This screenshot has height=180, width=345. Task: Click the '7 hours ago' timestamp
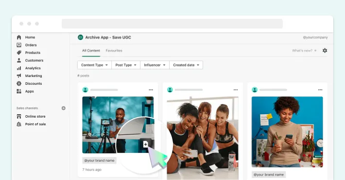coord(92,170)
